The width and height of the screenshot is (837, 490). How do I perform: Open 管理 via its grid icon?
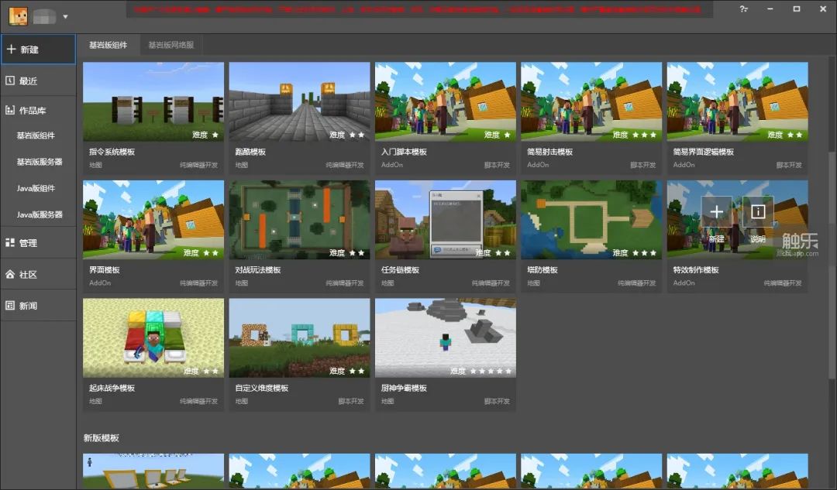(10, 243)
